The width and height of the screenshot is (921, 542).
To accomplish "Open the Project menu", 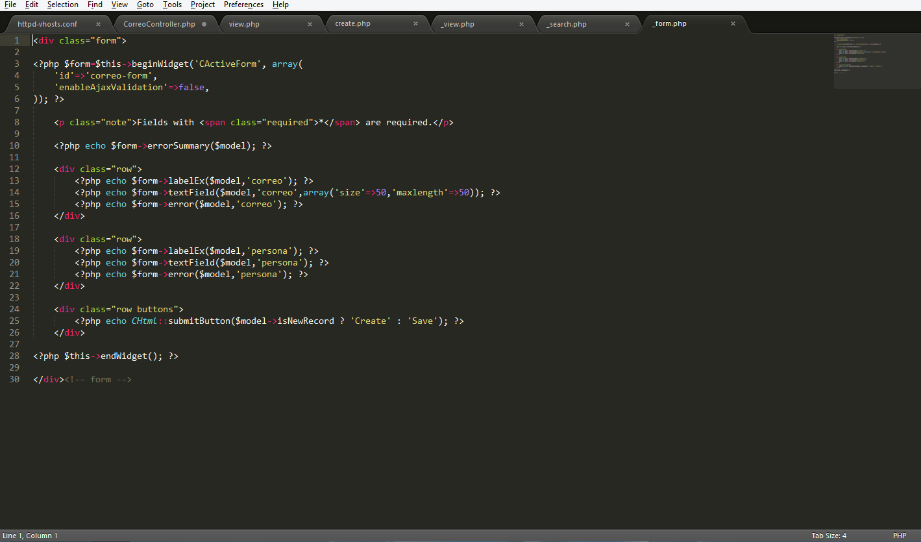I will pos(202,5).
